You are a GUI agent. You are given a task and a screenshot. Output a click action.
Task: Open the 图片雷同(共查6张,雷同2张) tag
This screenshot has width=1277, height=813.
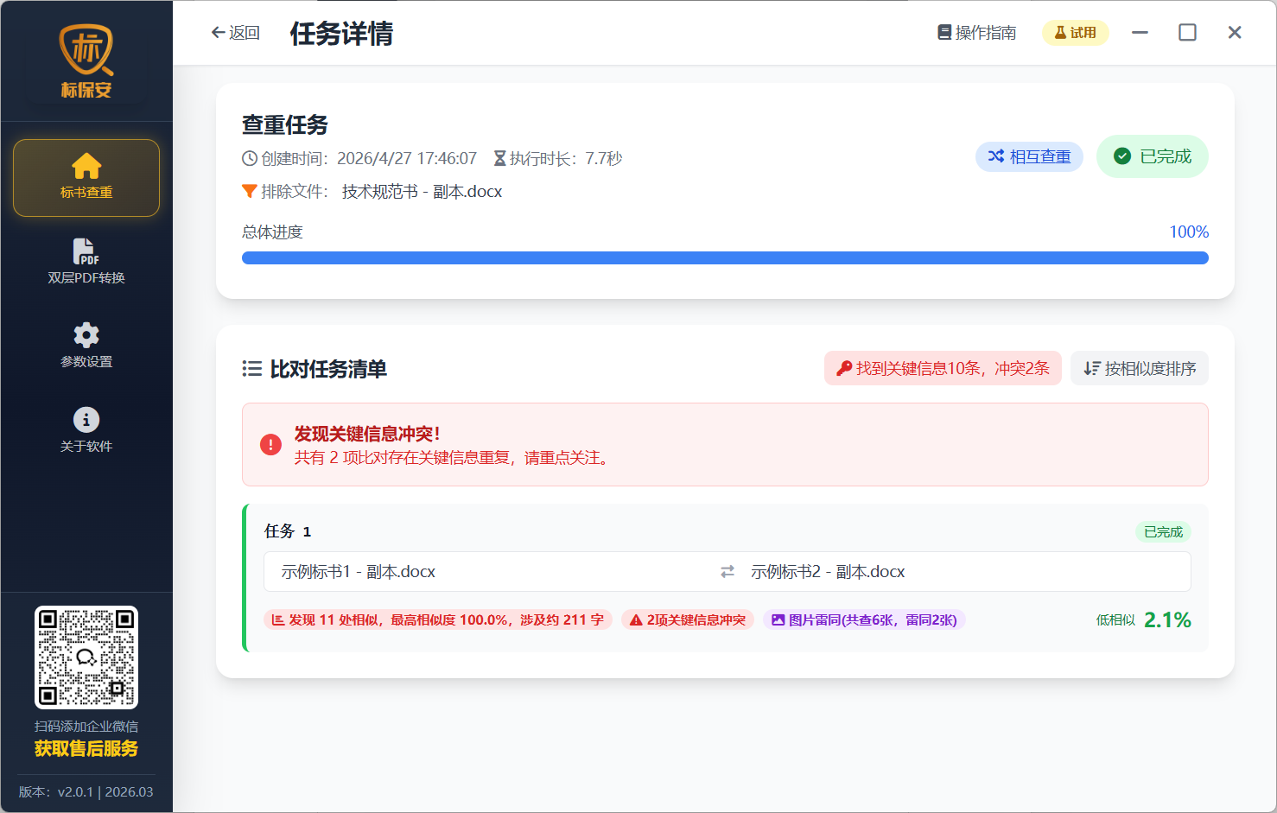[x=864, y=619]
